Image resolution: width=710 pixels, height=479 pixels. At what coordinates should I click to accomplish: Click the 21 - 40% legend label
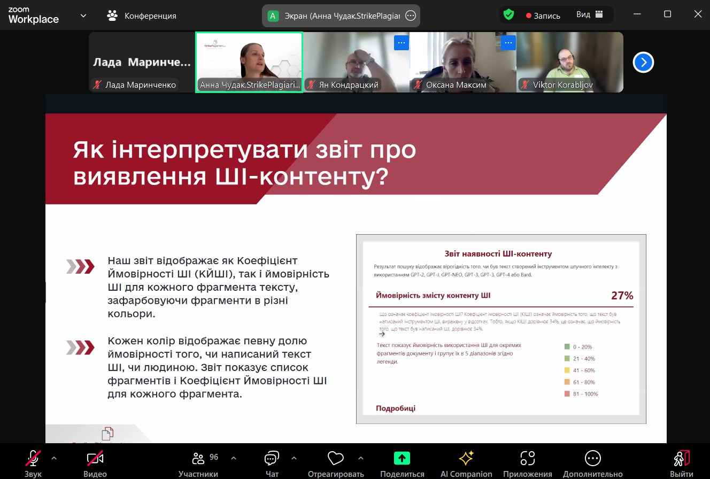pyautogui.click(x=584, y=359)
